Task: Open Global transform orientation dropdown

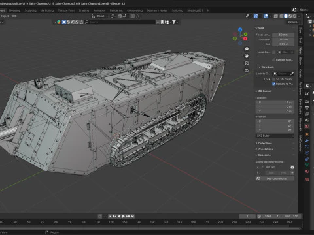Action: point(100,16)
